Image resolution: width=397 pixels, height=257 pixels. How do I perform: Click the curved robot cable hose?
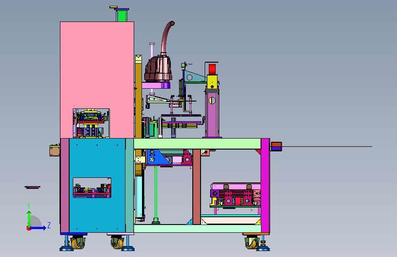tap(167, 37)
